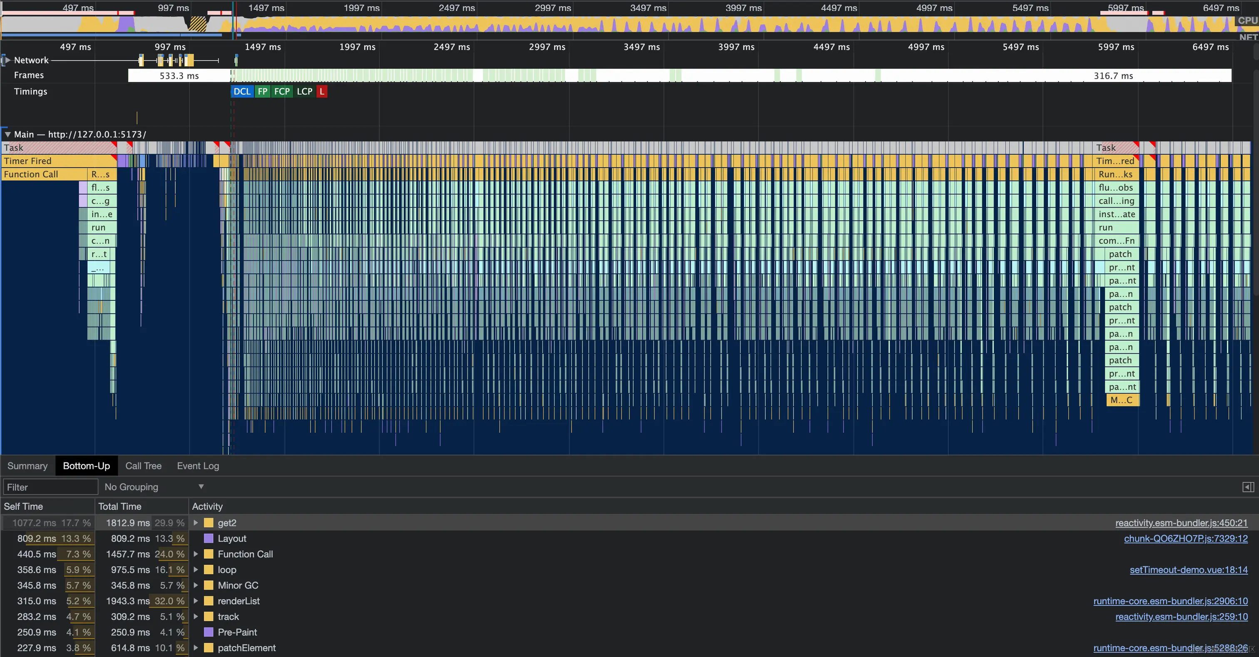Select the Function Call flame bar
Screen dimensions: 1259x657
[45, 174]
